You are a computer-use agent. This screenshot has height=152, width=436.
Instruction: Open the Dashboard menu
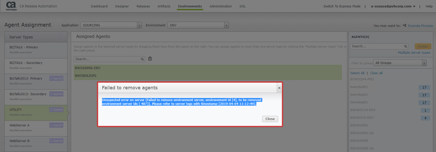[x=99, y=6]
